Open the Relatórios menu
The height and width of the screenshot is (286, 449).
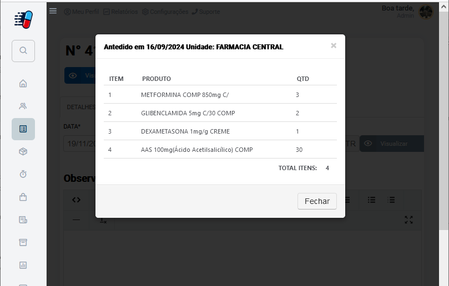pos(120,12)
